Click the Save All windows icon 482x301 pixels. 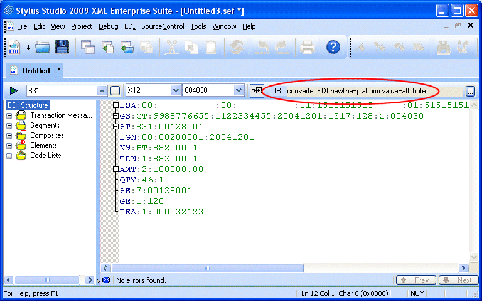coord(88,47)
